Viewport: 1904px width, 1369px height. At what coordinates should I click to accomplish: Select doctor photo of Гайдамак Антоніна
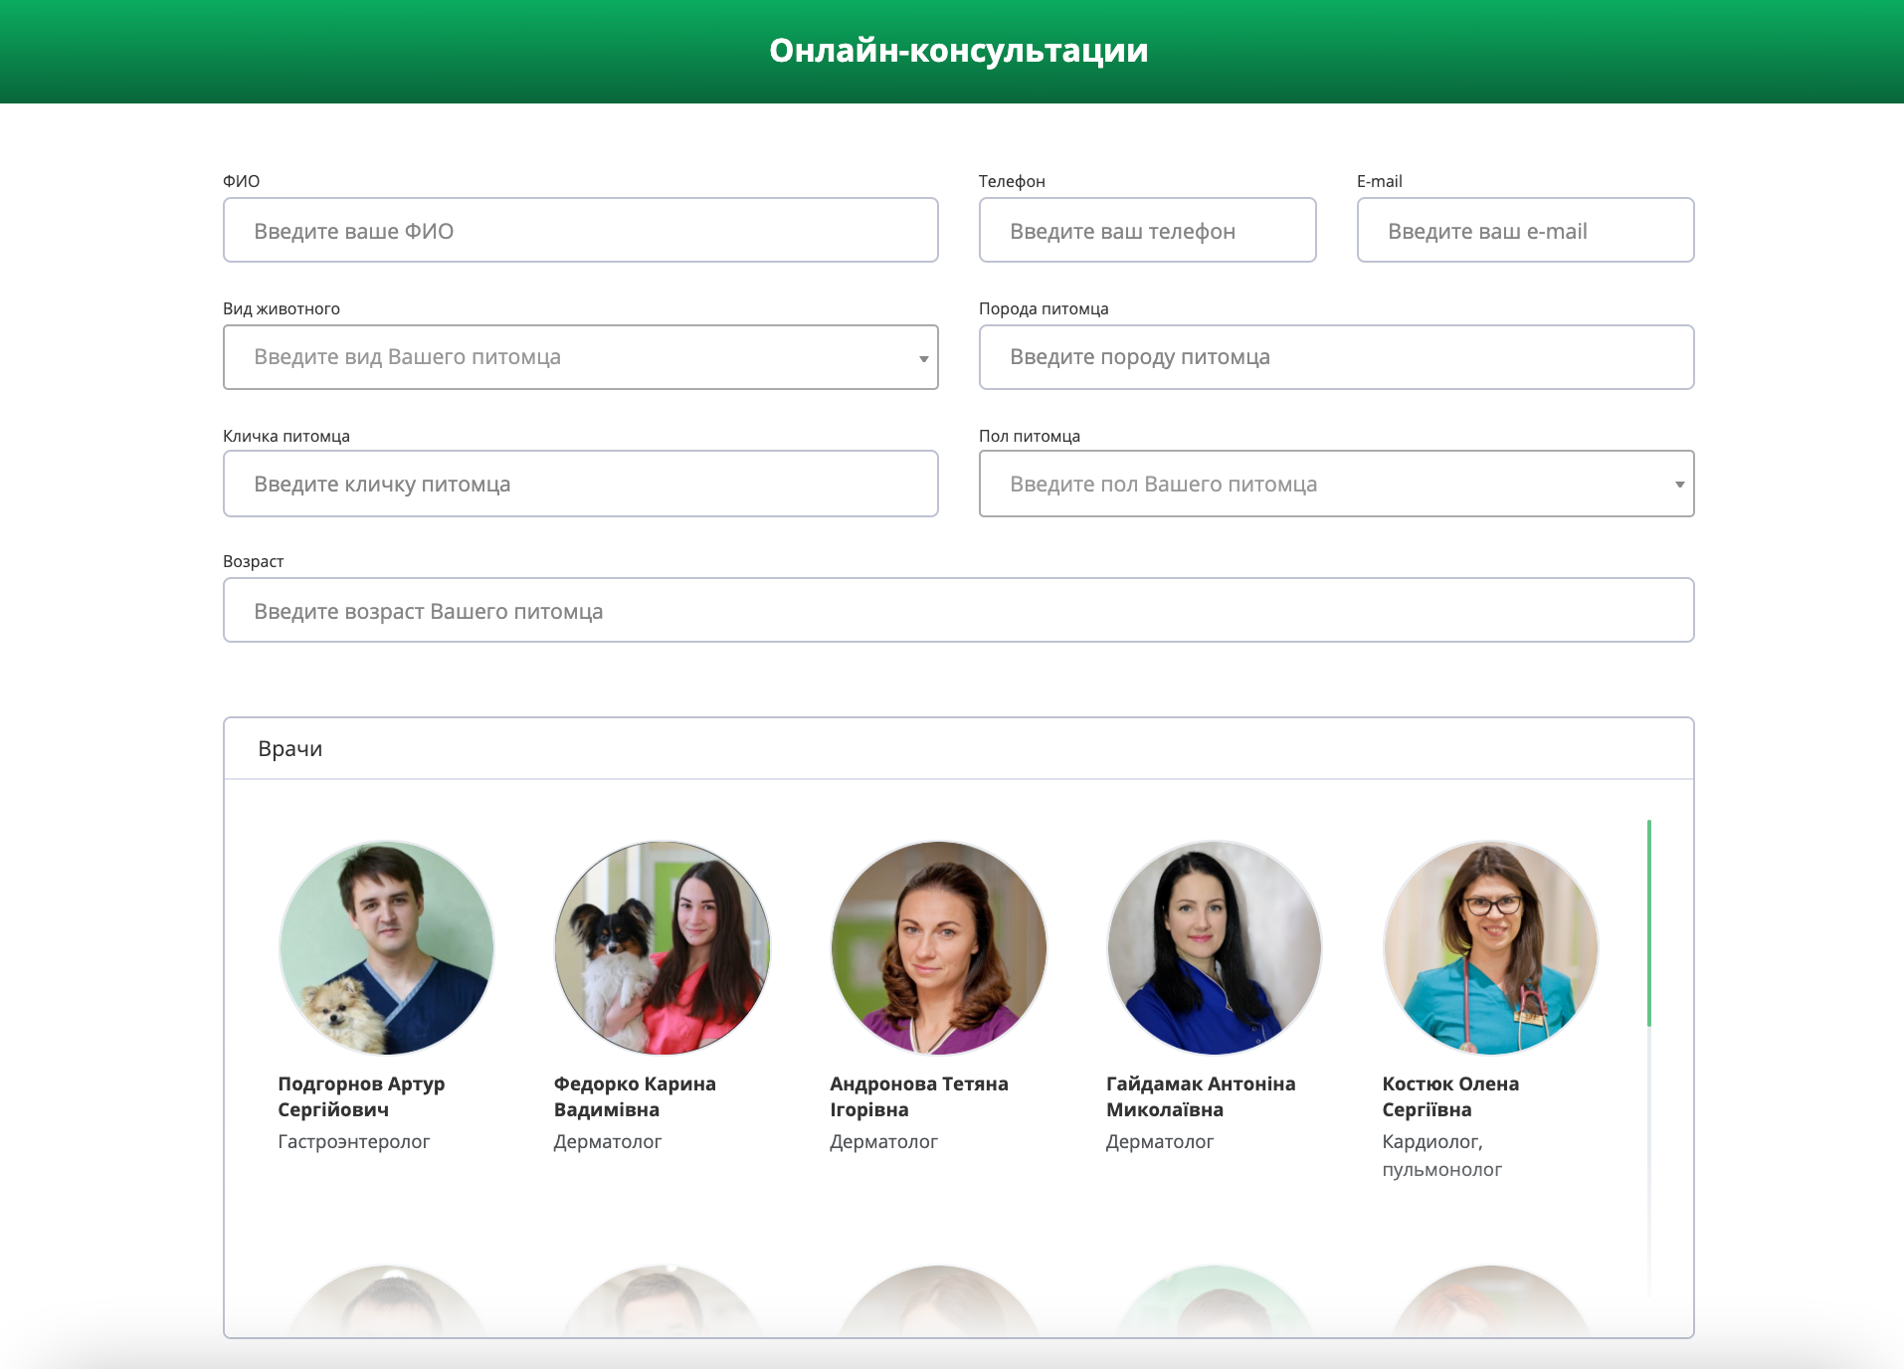[x=1215, y=948]
